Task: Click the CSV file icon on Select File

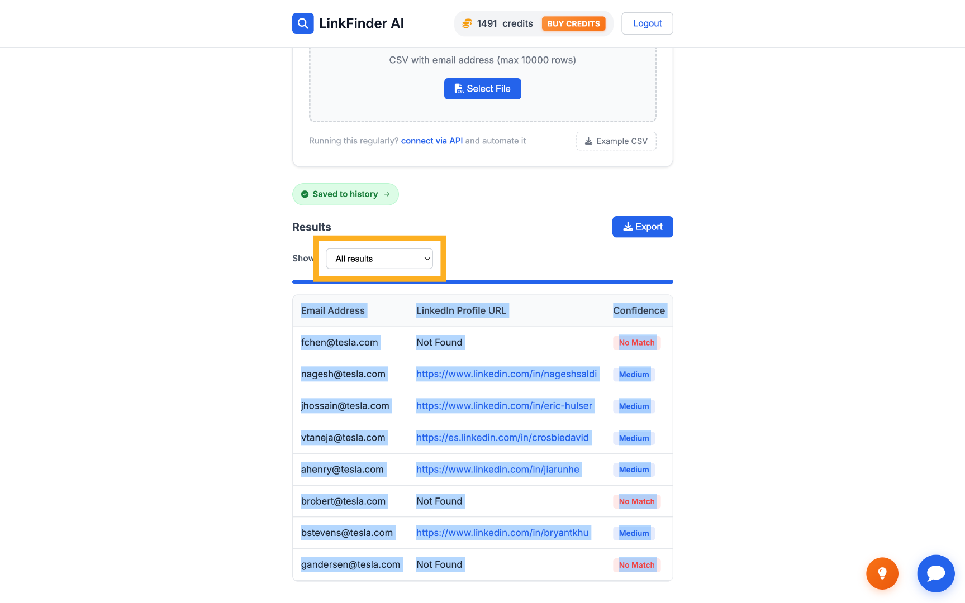Action: point(459,89)
